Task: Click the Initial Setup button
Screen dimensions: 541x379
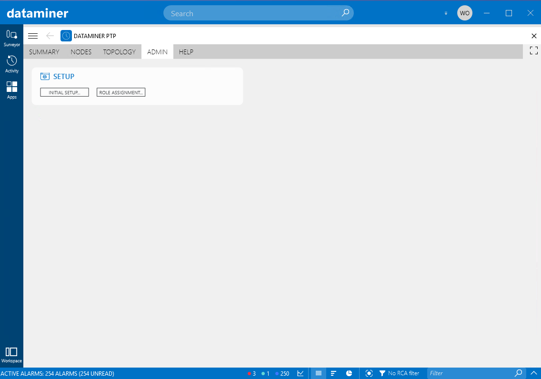Action: pos(64,92)
